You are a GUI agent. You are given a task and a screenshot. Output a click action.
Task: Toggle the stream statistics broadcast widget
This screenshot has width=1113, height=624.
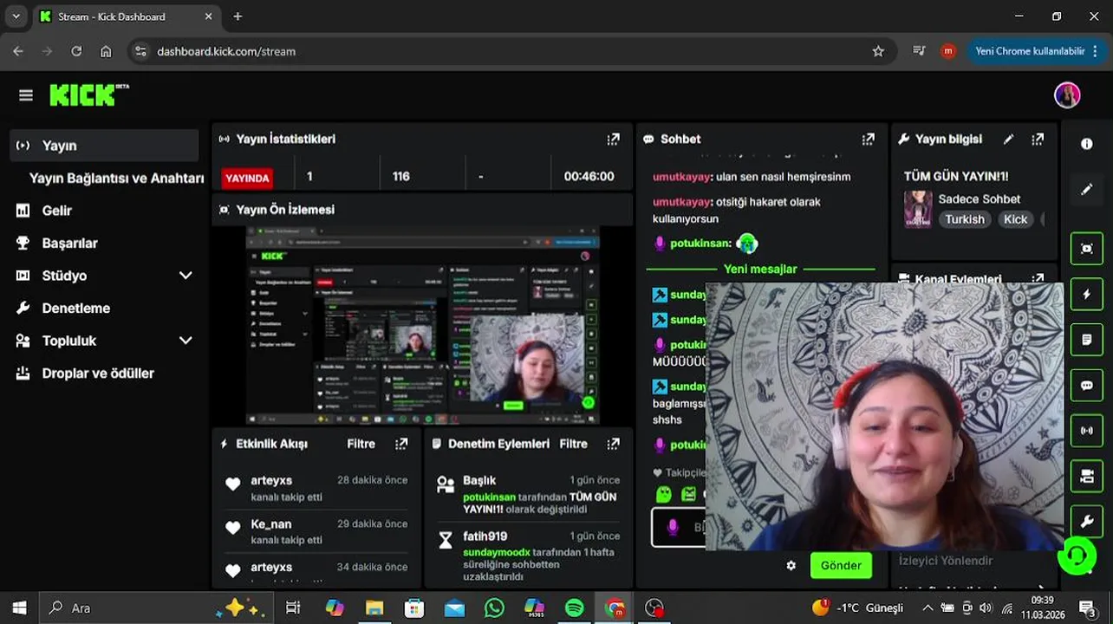point(1086,431)
